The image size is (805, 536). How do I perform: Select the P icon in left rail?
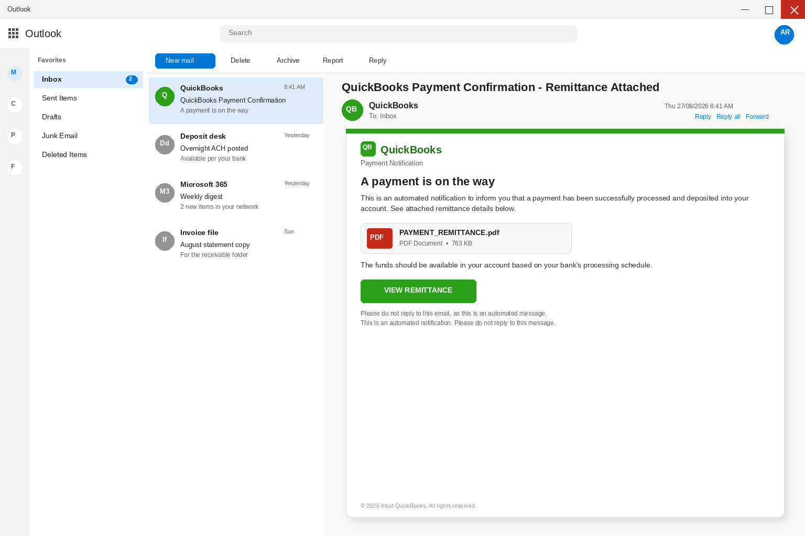[x=15, y=136]
